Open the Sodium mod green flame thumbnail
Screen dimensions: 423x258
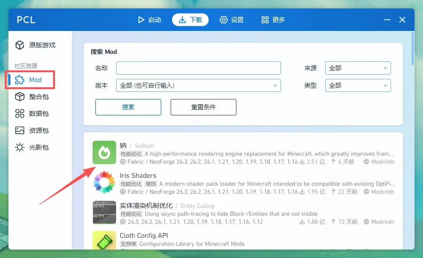point(104,152)
